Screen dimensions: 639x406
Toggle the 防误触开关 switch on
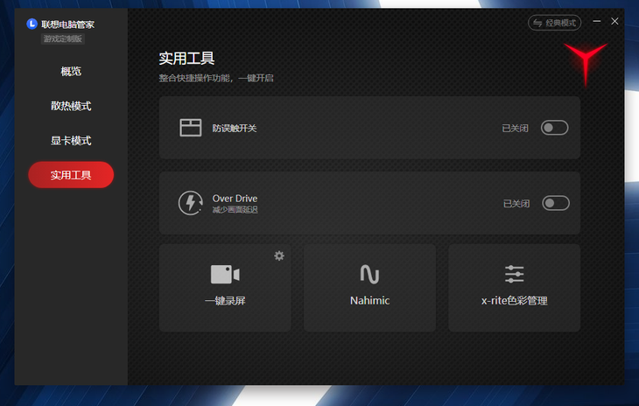[x=554, y=128]
